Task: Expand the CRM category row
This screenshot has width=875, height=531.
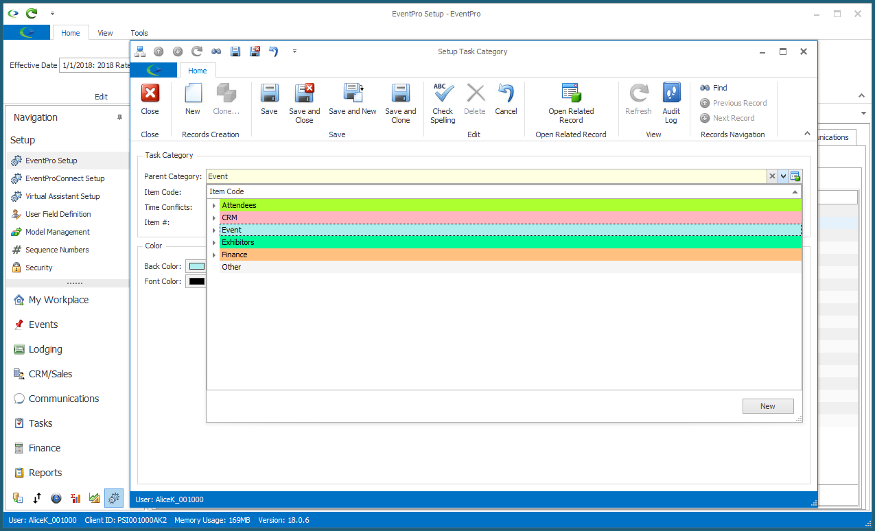Action: (x=214, y=217)
